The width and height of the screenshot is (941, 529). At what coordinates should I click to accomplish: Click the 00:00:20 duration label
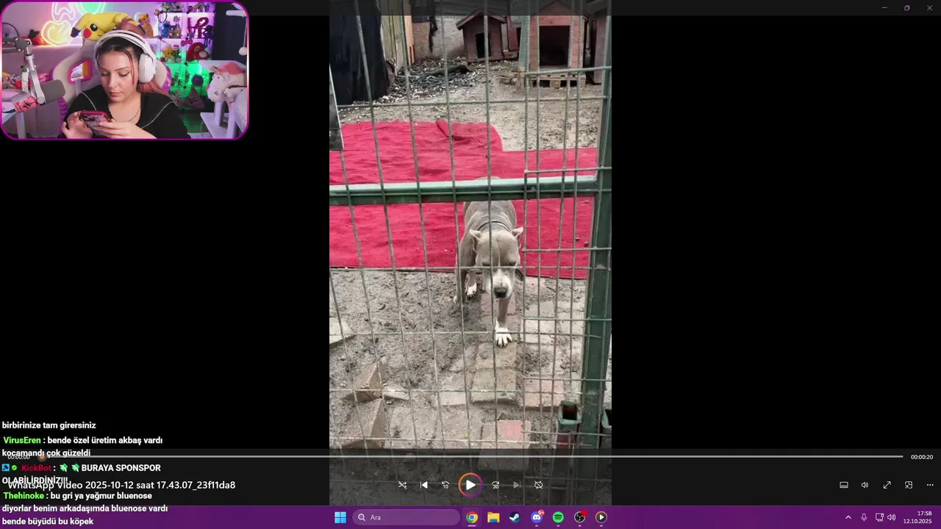pos(922,457)
